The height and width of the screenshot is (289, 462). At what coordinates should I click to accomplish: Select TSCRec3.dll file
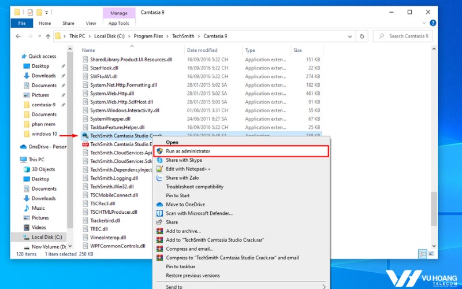[103, 203]
